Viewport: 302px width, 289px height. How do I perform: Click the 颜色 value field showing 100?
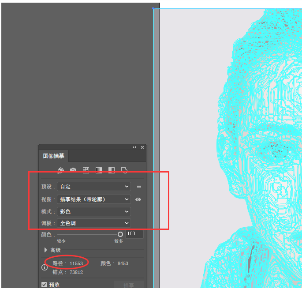click(x=134, y=234)
